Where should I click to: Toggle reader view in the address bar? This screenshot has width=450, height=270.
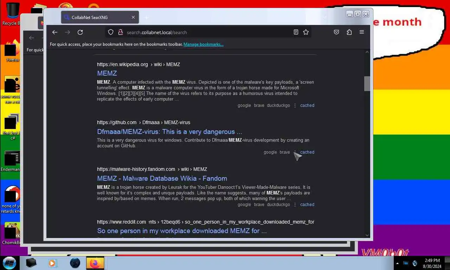(296, 32)
